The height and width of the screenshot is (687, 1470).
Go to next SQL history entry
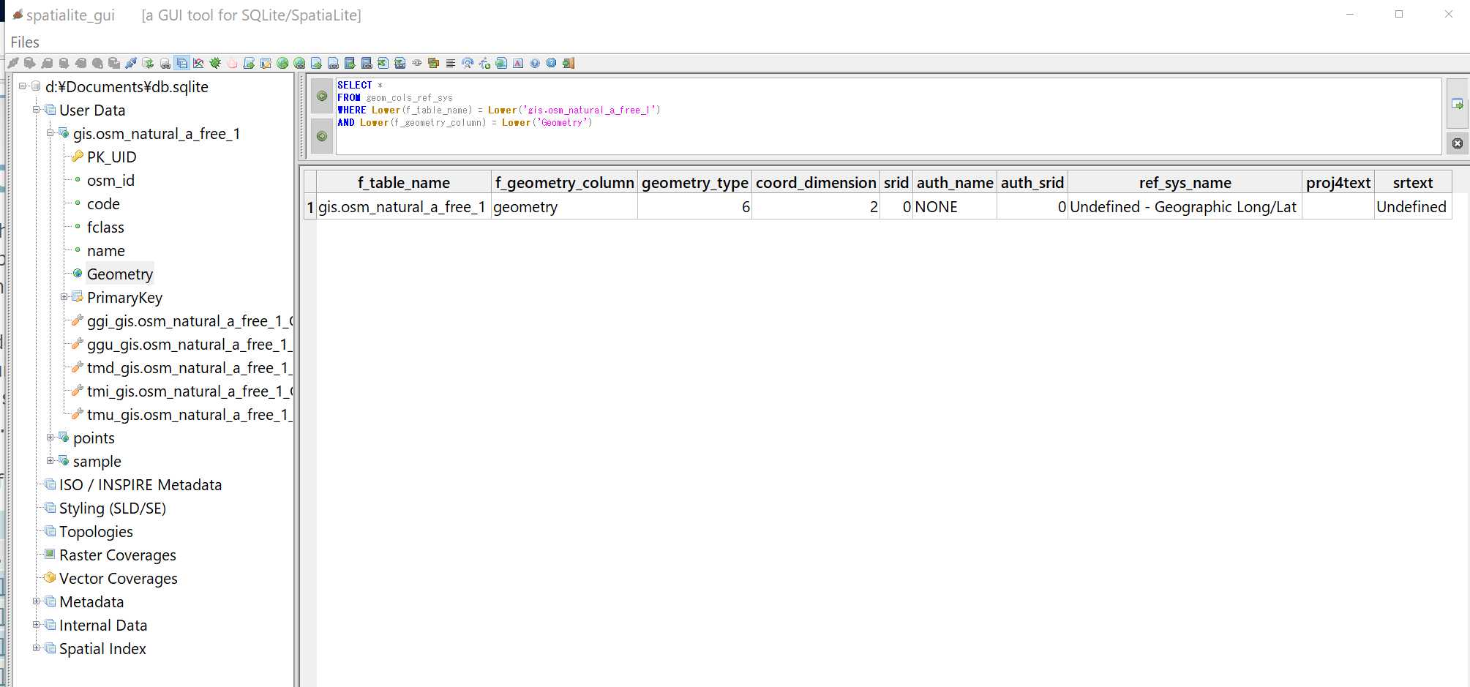(322, 136)
